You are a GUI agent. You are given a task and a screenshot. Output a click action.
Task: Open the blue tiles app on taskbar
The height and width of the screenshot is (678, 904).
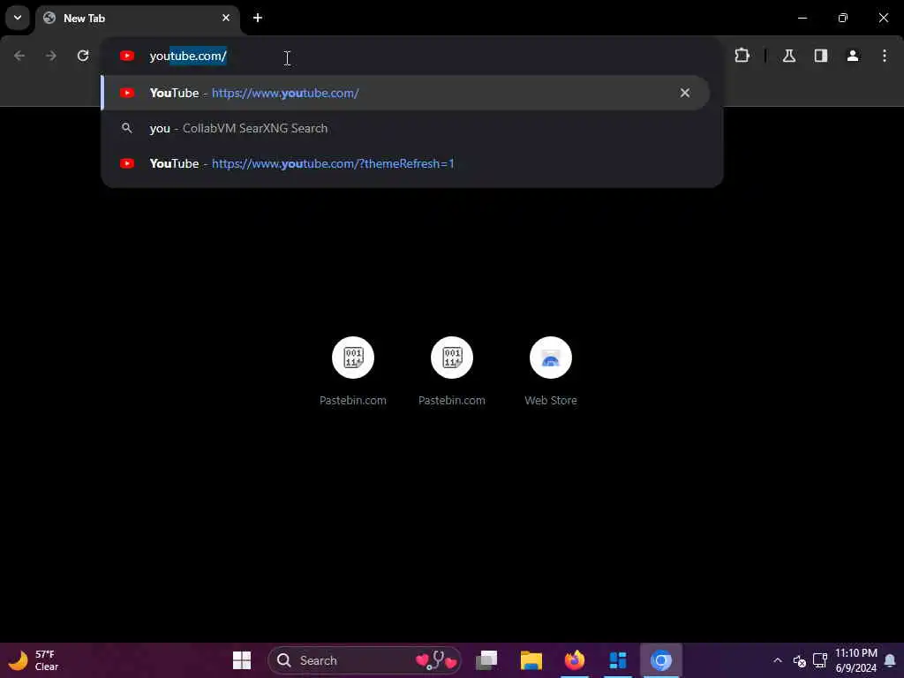tap(617, 660)
